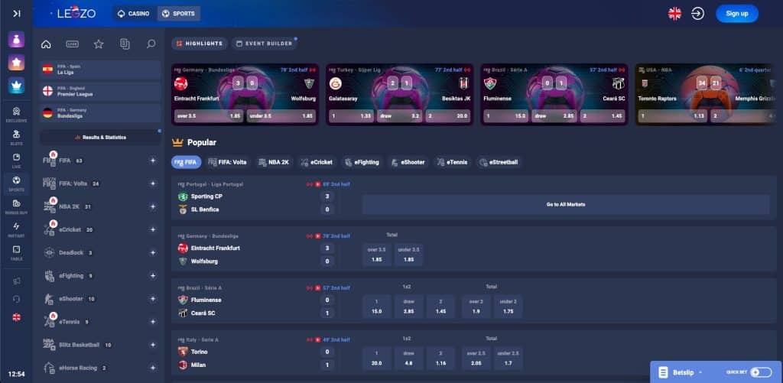Open the live events icon
Screen dimensions: 783x383
coord(72,44)
